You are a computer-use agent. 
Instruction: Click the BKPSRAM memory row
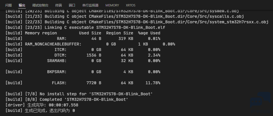pos(83,72)
